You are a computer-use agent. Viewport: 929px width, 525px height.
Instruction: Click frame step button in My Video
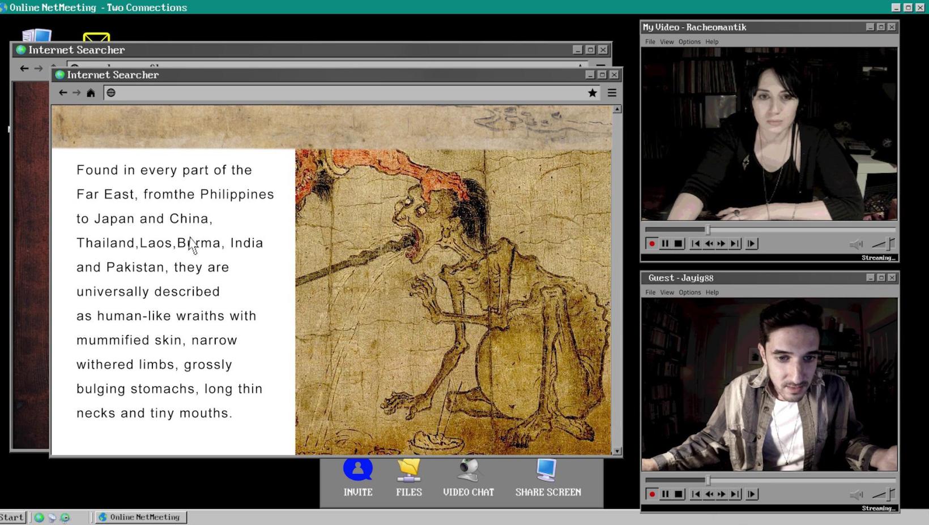coord(752,244)
